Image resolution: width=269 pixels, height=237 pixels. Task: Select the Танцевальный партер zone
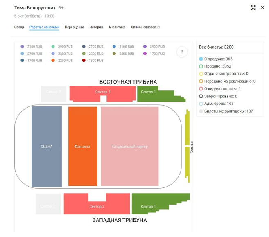[130, 146]
